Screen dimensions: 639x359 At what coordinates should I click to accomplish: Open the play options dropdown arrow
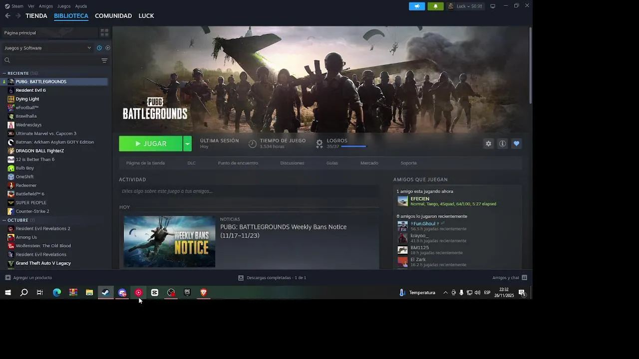click(x=187, y=144)
